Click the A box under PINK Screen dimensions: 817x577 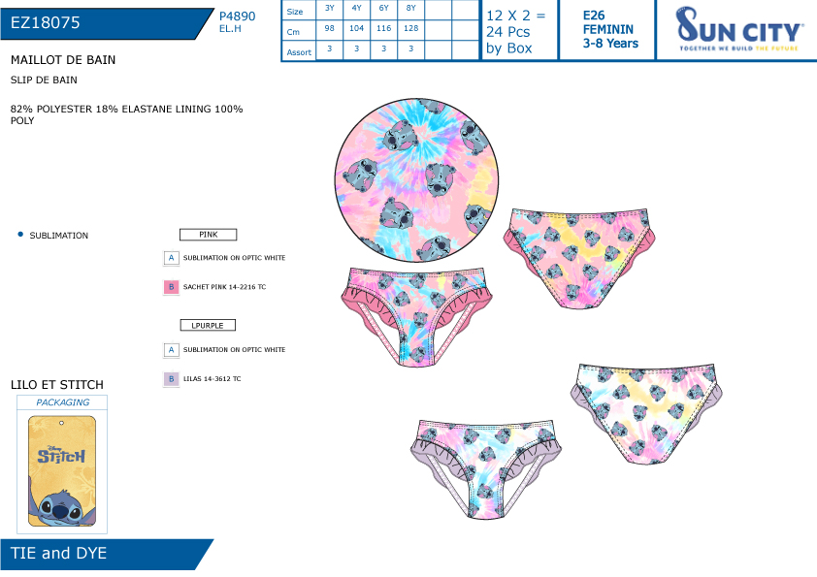(x=171, y=258)
